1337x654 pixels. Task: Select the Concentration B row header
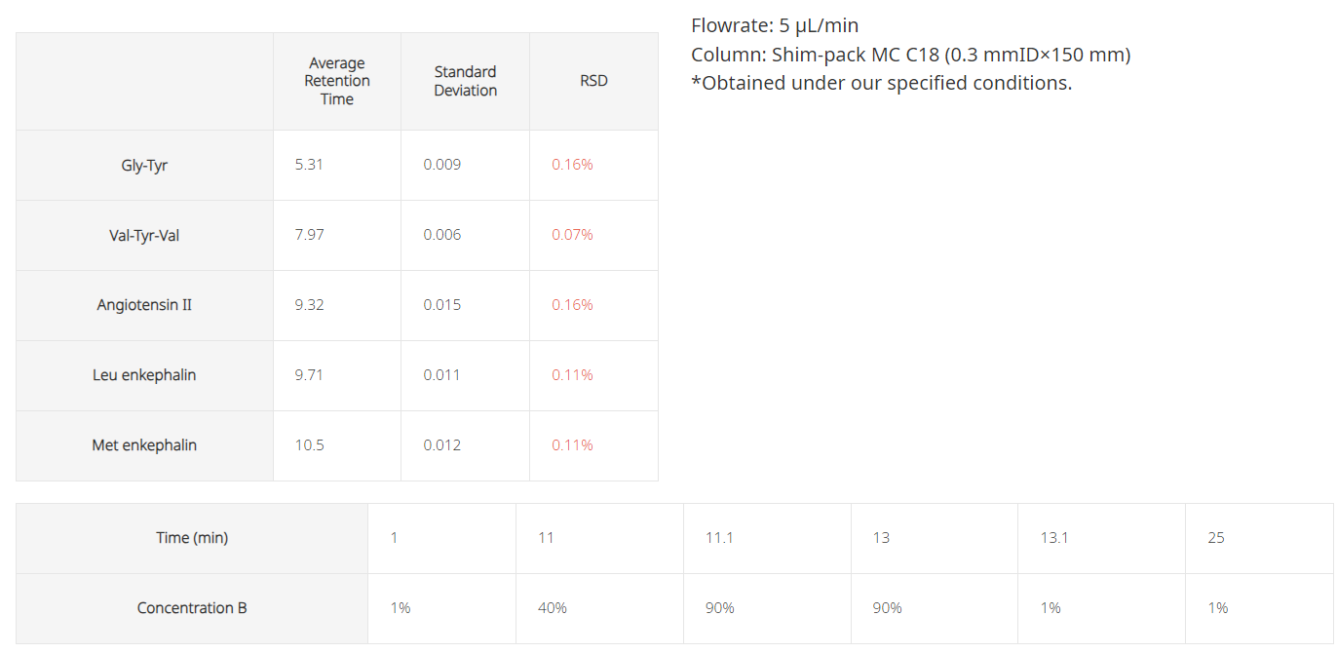tap(192, 609)
